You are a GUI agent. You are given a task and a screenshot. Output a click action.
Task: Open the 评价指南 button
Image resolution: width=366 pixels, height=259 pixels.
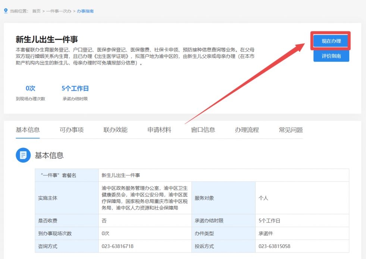click(331, 56)
